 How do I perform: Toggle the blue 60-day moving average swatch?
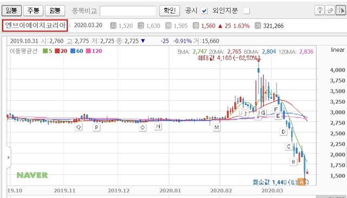coord(73,51)
